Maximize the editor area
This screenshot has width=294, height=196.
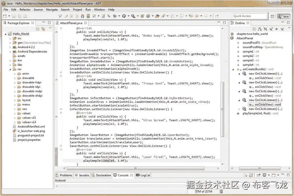click(224, 22)
